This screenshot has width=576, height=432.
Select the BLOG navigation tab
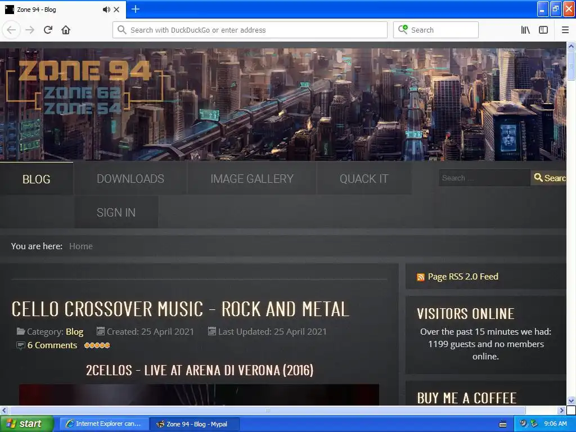click(x=37, y=179)
